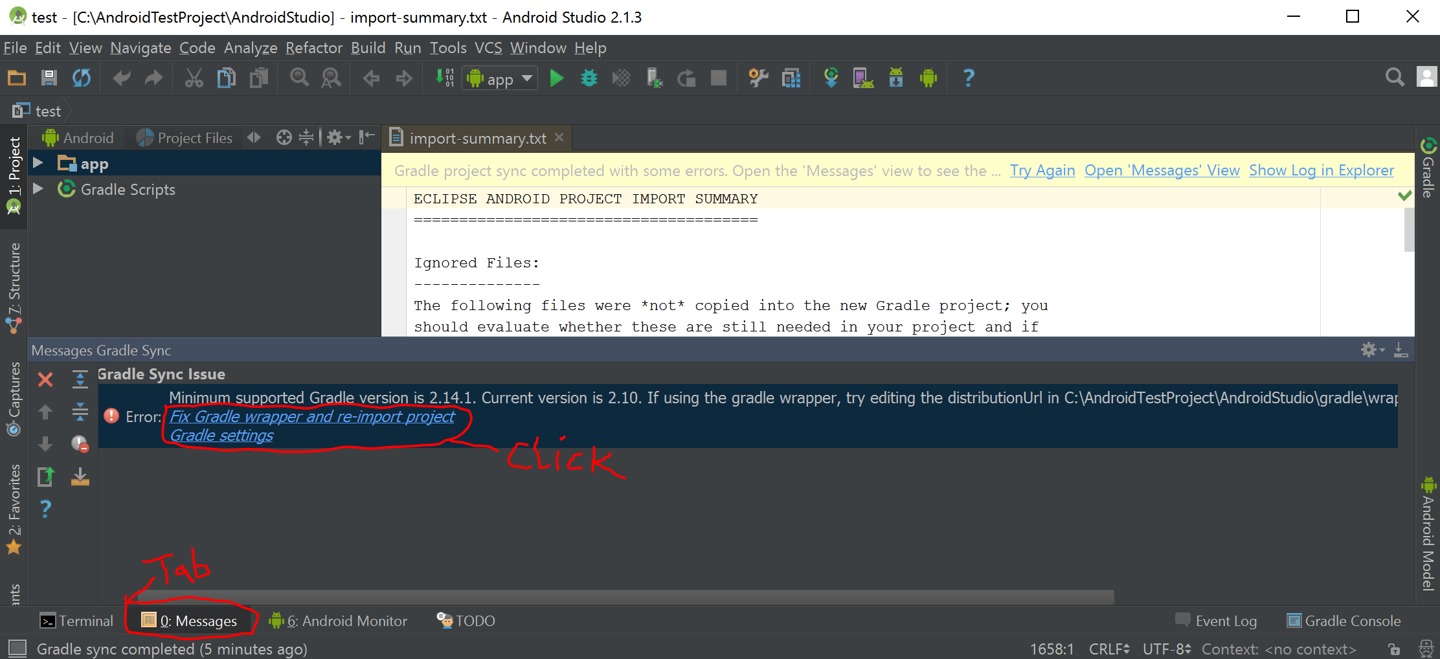Click the Save All toolbar icon
Viewport: 1440px width, 659px height.
click(49, 78)
